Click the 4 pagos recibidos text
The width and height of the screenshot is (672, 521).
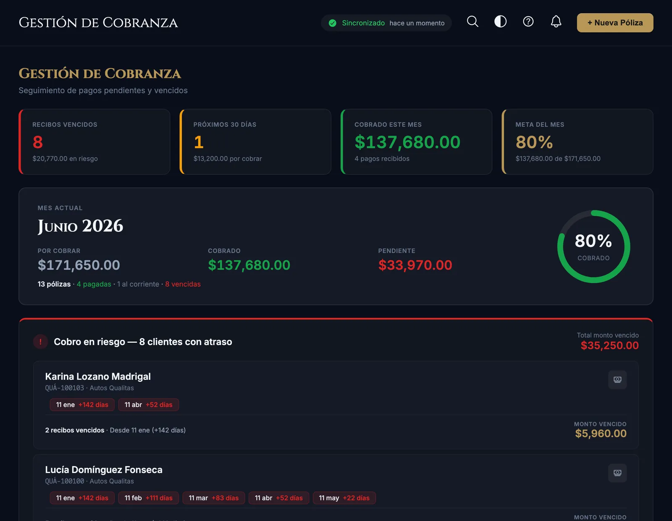(382, 159)
